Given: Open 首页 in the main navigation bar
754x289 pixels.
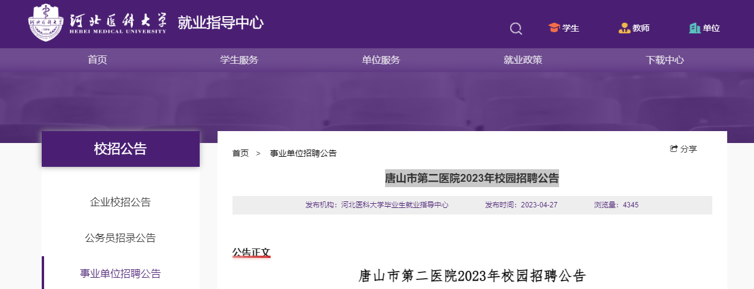Looking at the screenshot, I should [x=97, y=60].
